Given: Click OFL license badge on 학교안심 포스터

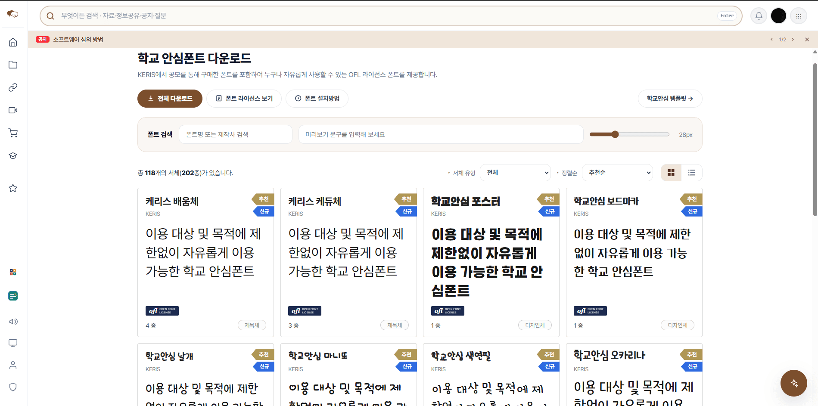Looking at the screenshot, I should (448, 311).
